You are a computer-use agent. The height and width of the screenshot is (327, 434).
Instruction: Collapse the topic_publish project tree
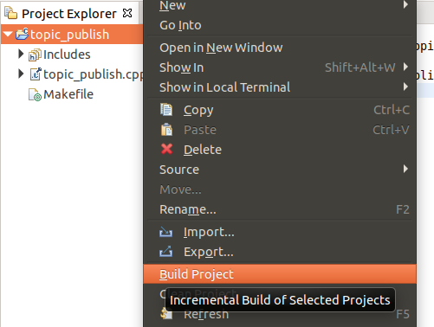[x=8, y=35]
